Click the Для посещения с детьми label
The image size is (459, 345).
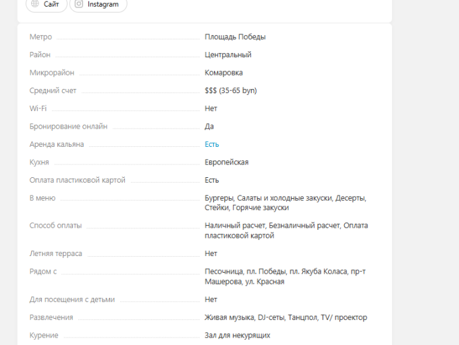pyautogui.click(x=72, y=299)
